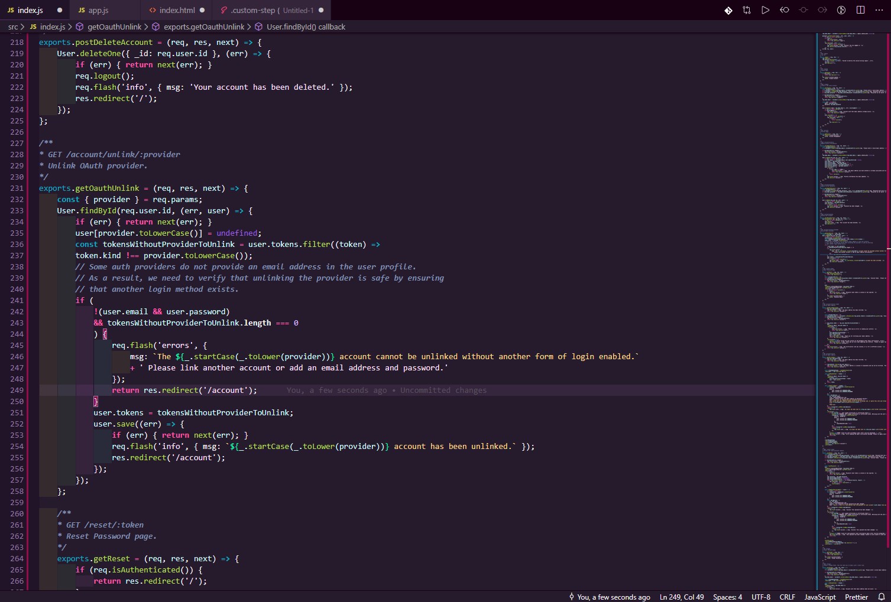This screenshot has width=891, height=602.
Task: Click 'Reset Password page.' comment text
Action: click(111, 536)
